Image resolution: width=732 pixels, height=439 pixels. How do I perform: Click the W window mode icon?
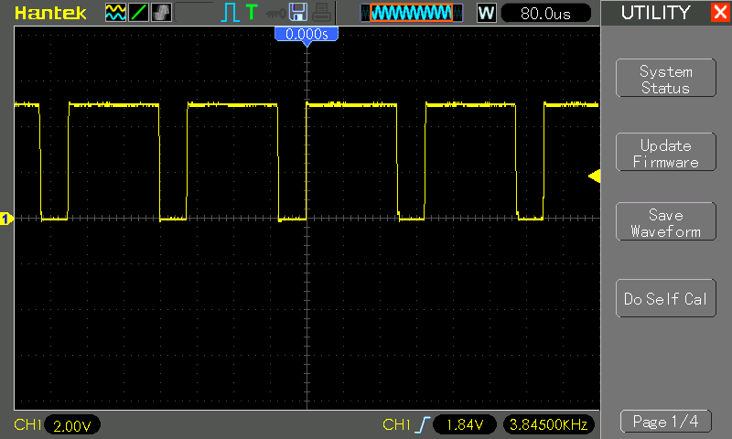coord(486,13)
